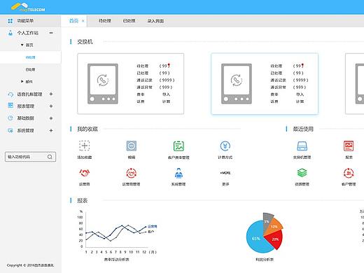Open the red circular carrier management icon
The width and height of the screenshot is (364, 273).
132,173
